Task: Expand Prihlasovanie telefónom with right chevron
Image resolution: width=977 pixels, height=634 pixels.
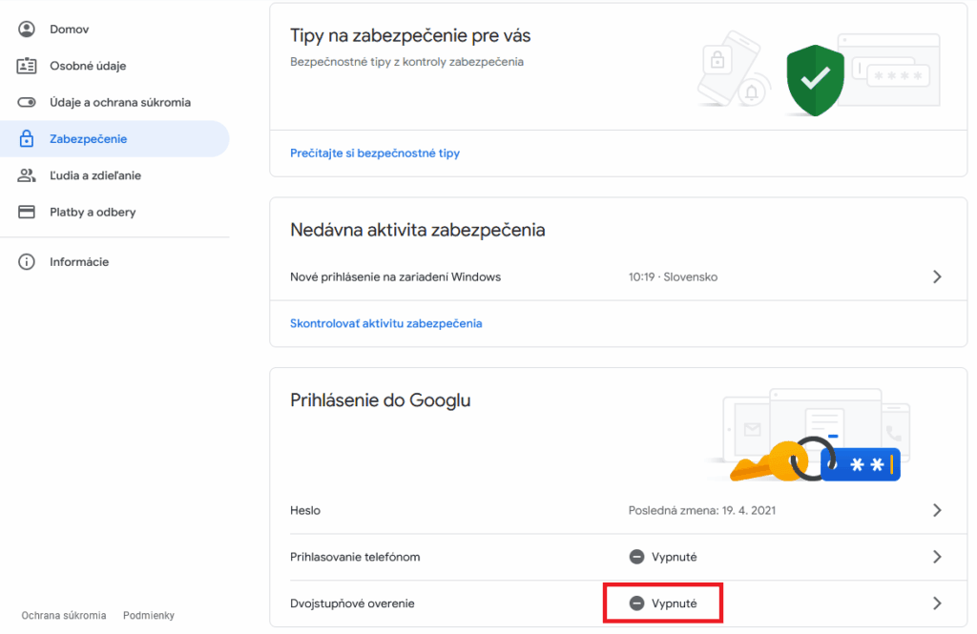Action: tap(936, 557)
